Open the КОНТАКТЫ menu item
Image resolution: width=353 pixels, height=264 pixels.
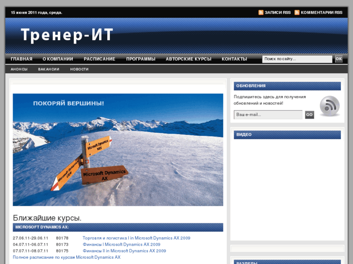pyautogui.click(x=235, y=59)
